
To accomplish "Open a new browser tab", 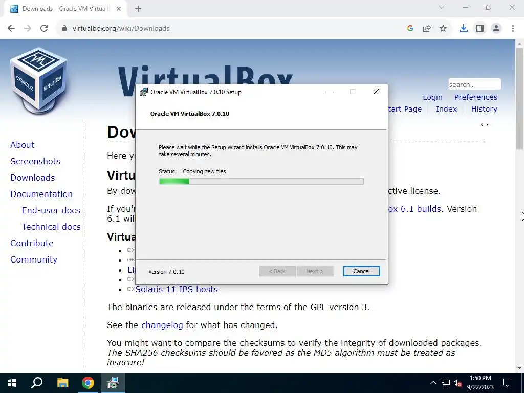I will pyautogui.click(x=138, y=9).
